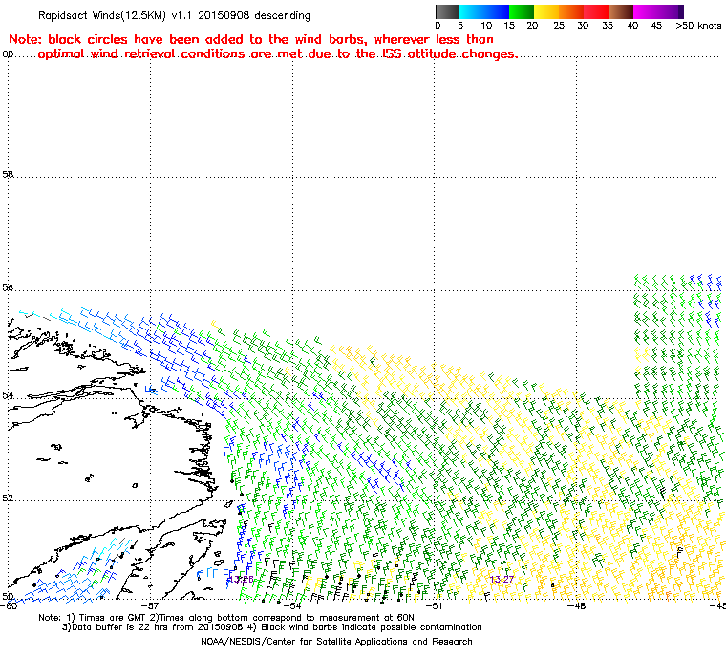This screenshot has width=726, height=657.
Task: Click the blue 10-15 knots color segment
Action: [497, 11]
